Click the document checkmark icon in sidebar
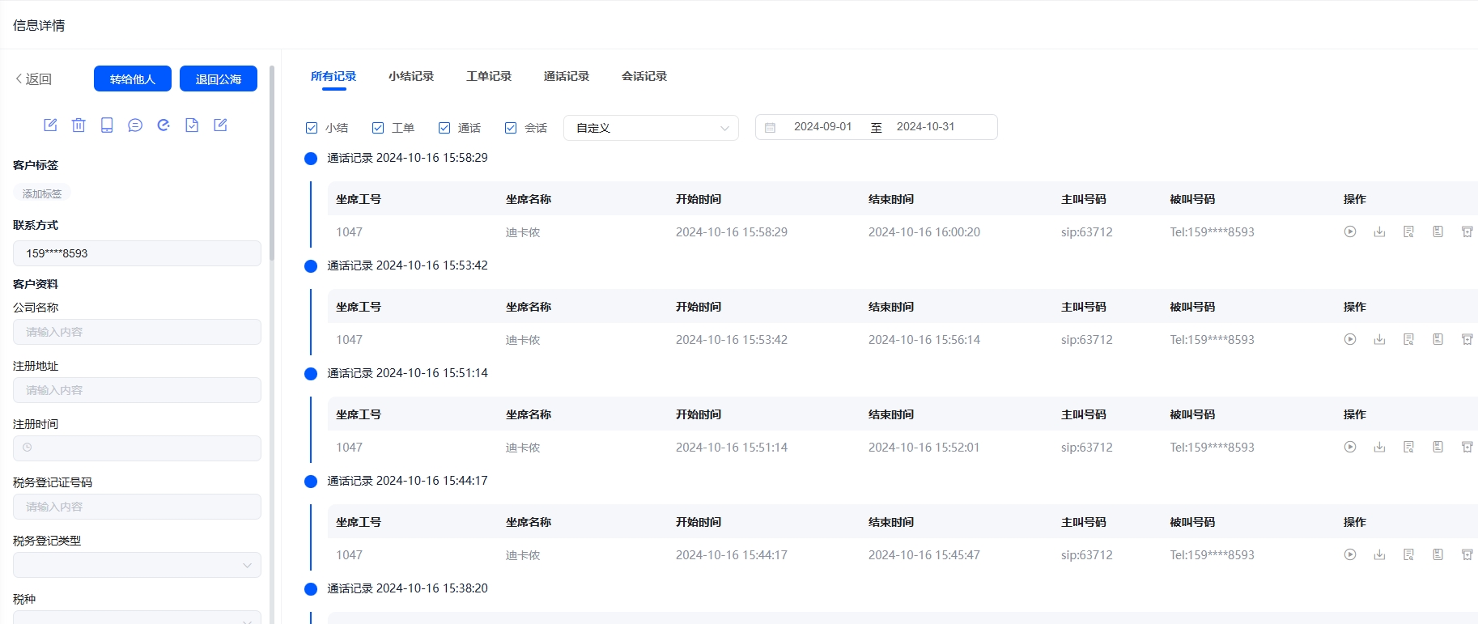The image size is (1478, 624). (192, 125)
